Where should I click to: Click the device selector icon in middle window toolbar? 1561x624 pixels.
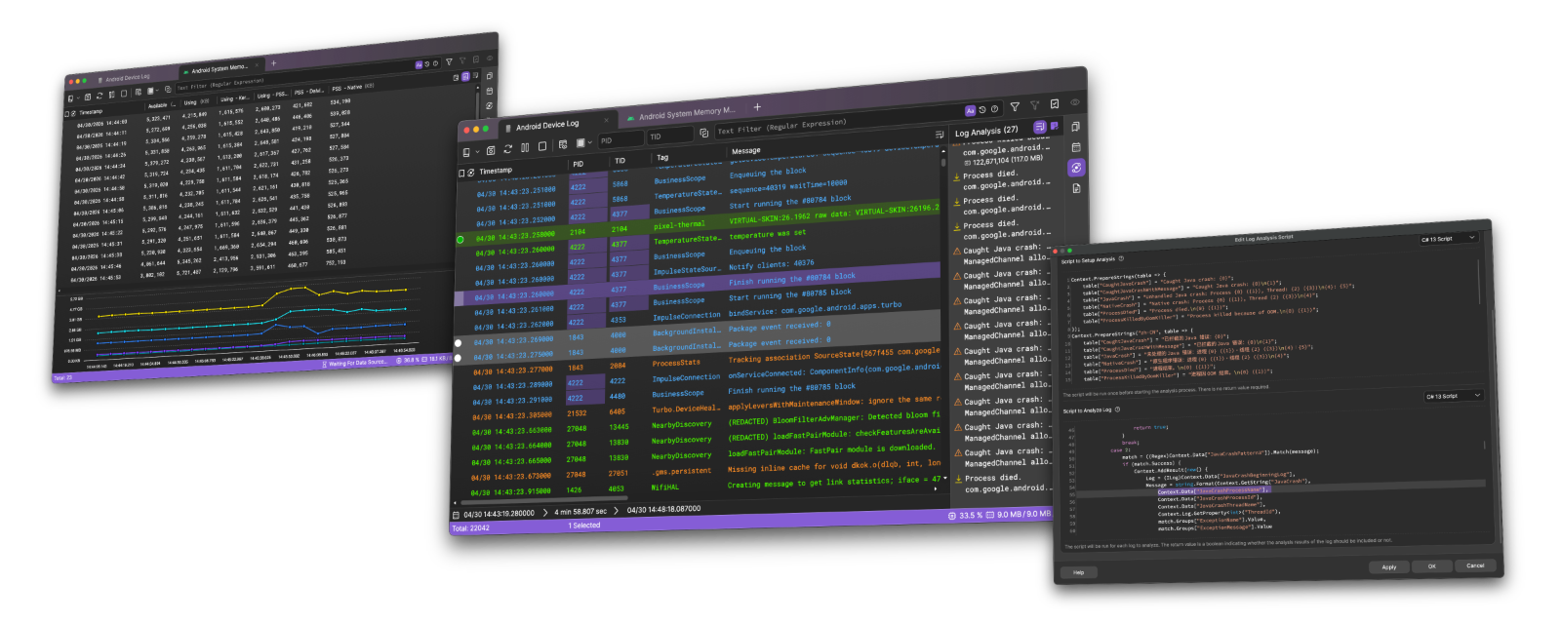coord(466,152)
